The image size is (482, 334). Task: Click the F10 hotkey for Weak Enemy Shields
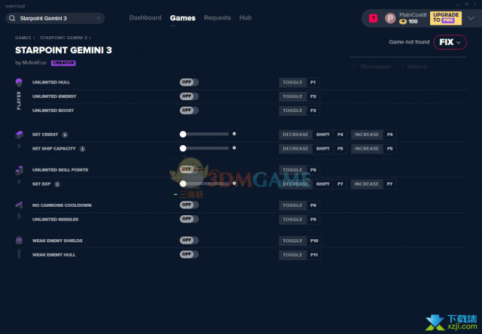pos(314,241)
